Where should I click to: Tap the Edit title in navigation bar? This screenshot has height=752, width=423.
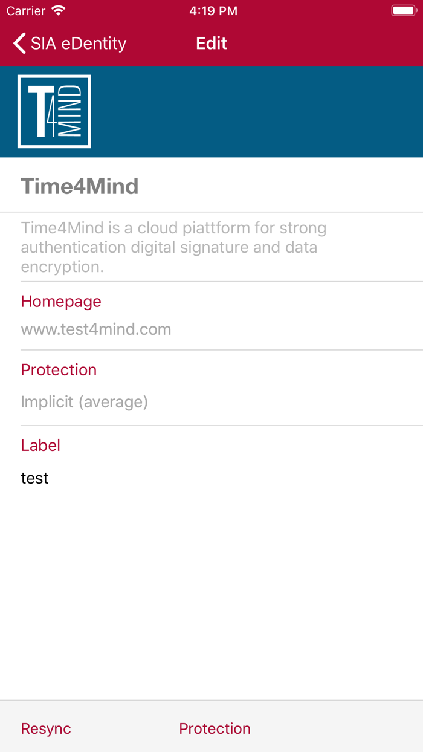click(211, 44)
